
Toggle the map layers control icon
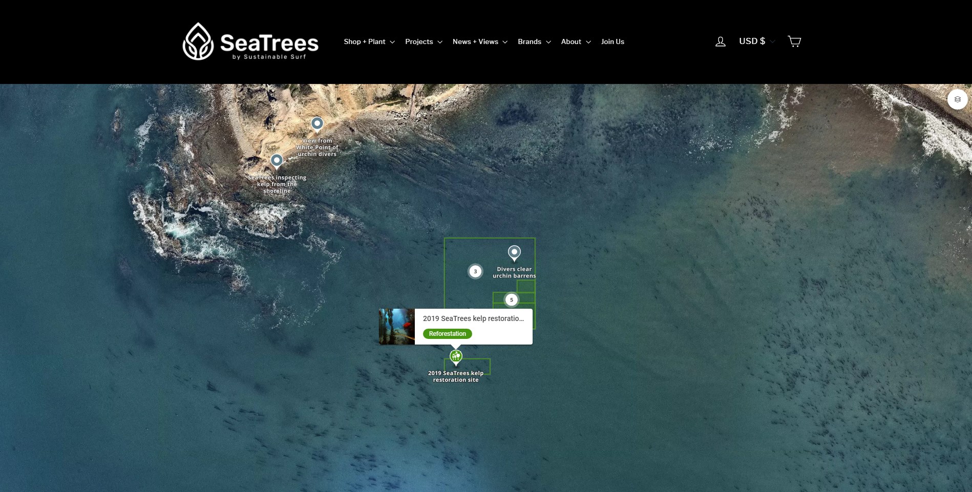coord(957,99)
